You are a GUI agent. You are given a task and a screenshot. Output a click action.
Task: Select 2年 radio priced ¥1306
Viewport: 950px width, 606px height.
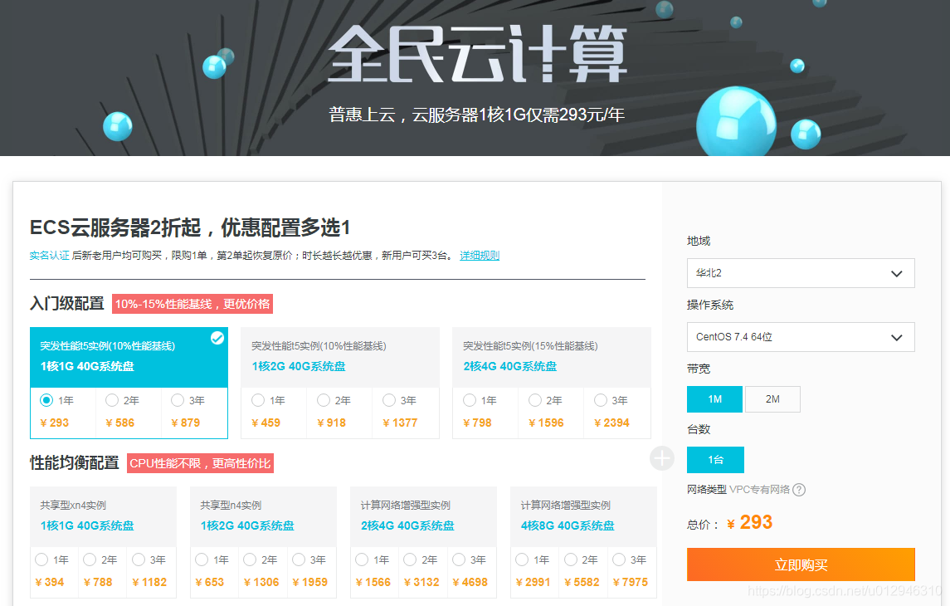click(249, 560)
